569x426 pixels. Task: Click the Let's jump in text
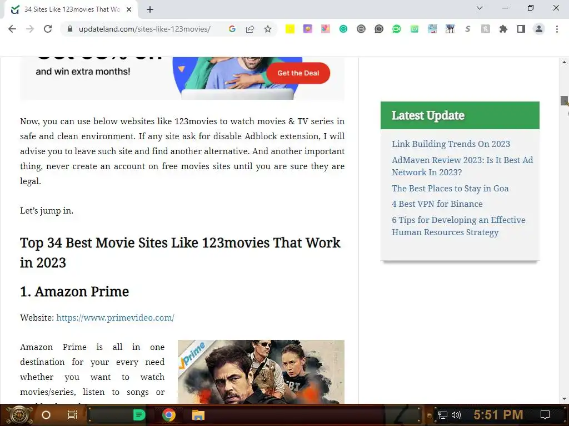click(x=47, y=210)
